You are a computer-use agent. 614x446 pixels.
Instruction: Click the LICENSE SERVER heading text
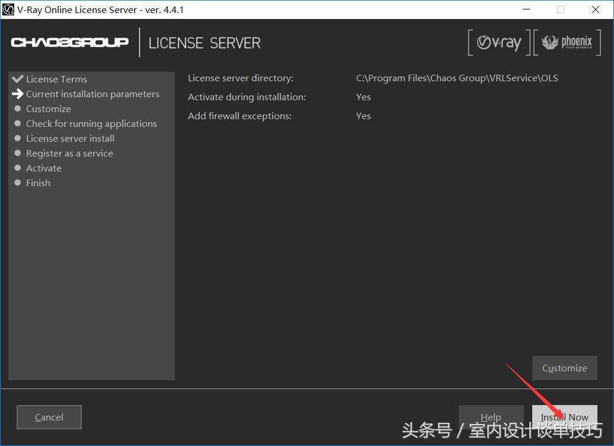pos(204,43)
